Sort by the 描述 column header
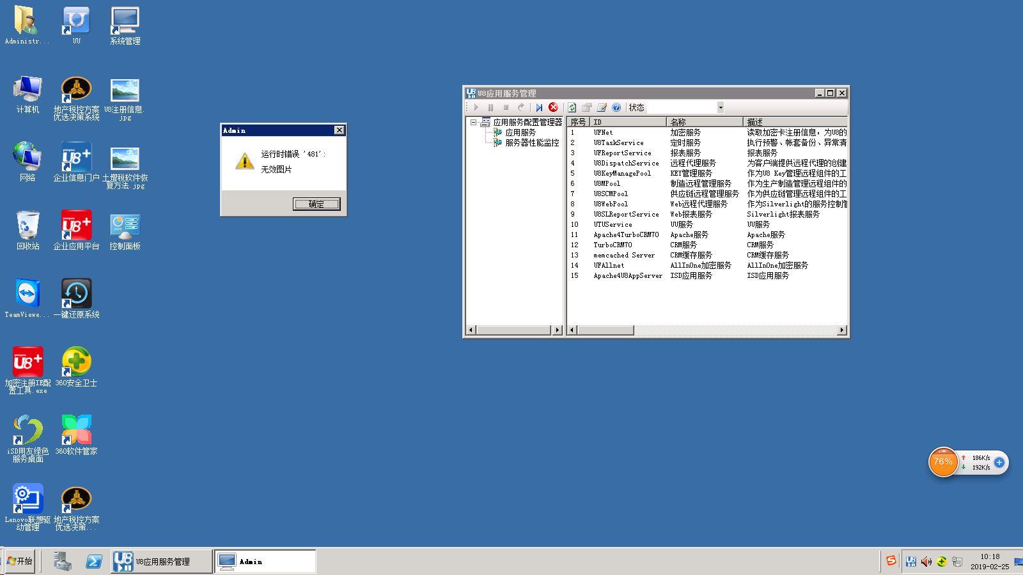 (x=795, y=121)
